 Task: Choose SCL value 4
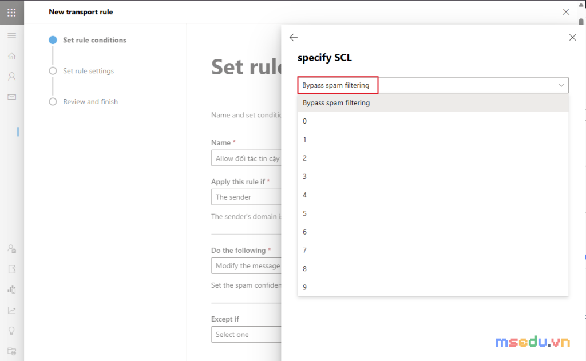tap(433, 195)
